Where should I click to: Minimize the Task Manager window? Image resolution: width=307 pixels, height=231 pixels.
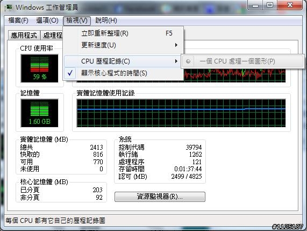point(255,5)
